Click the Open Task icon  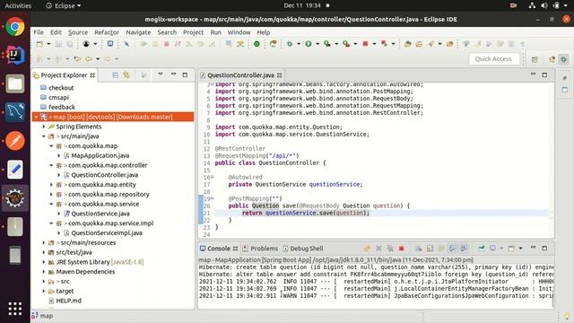[x=419, y=44]
